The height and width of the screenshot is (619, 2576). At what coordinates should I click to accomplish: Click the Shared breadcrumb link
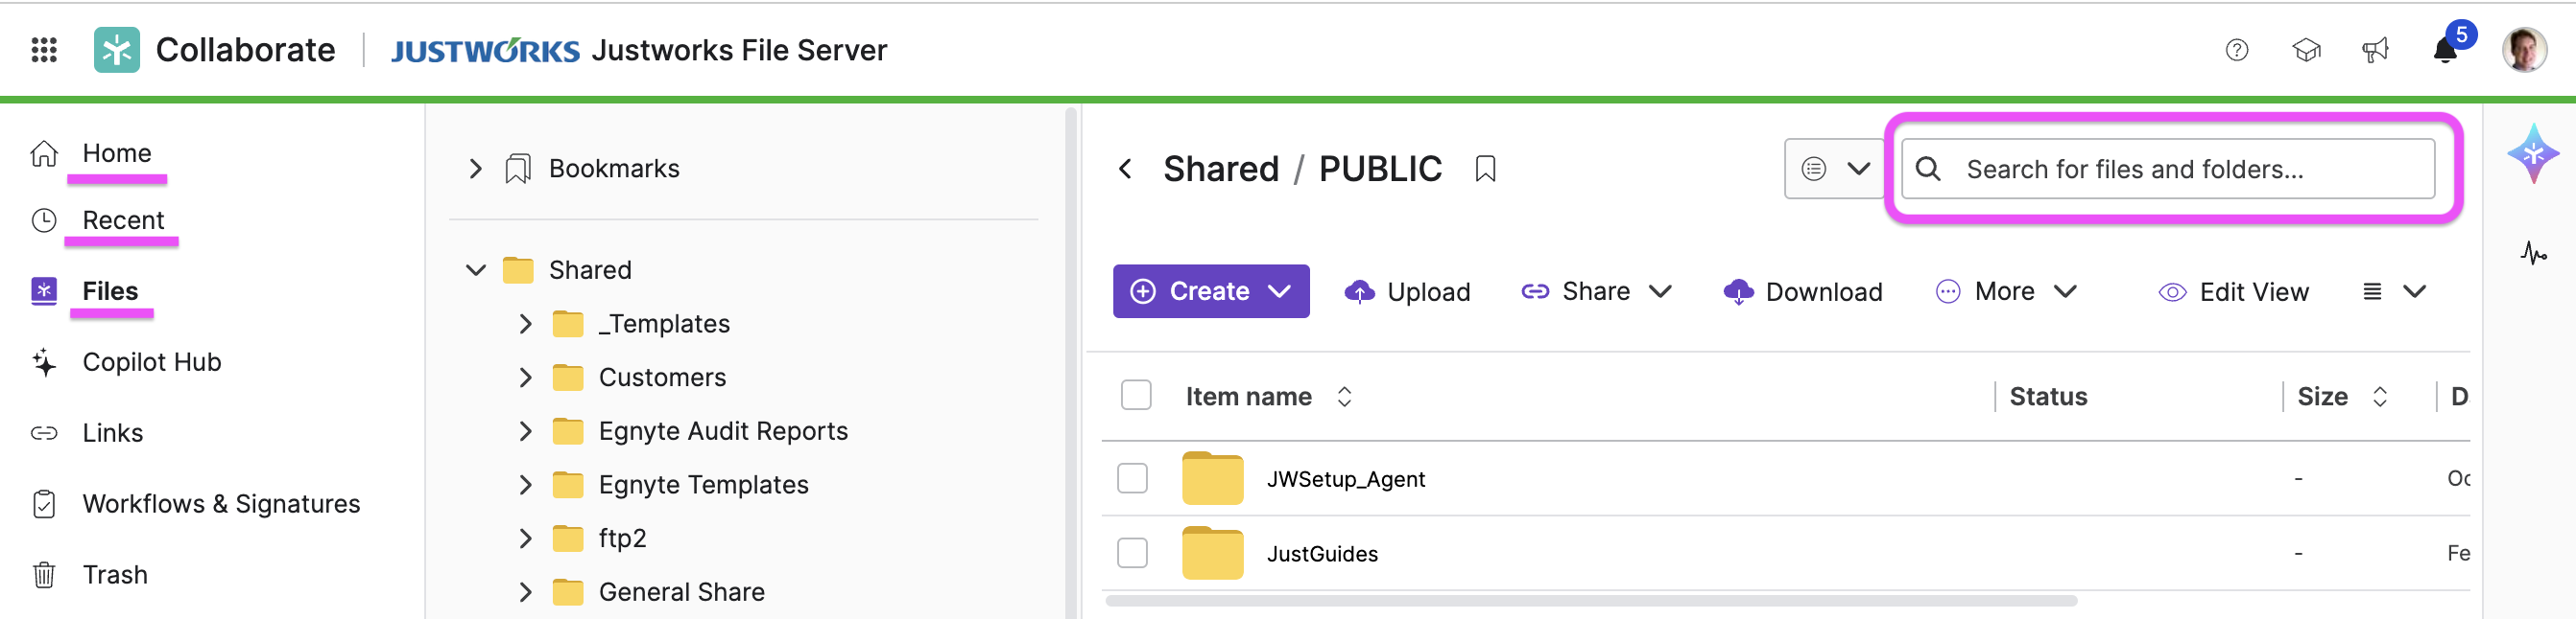(1221, 169)
